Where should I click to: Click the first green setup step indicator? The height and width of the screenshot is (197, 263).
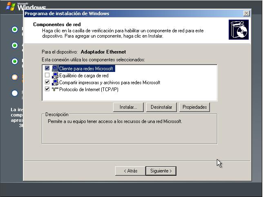(15, 29)
